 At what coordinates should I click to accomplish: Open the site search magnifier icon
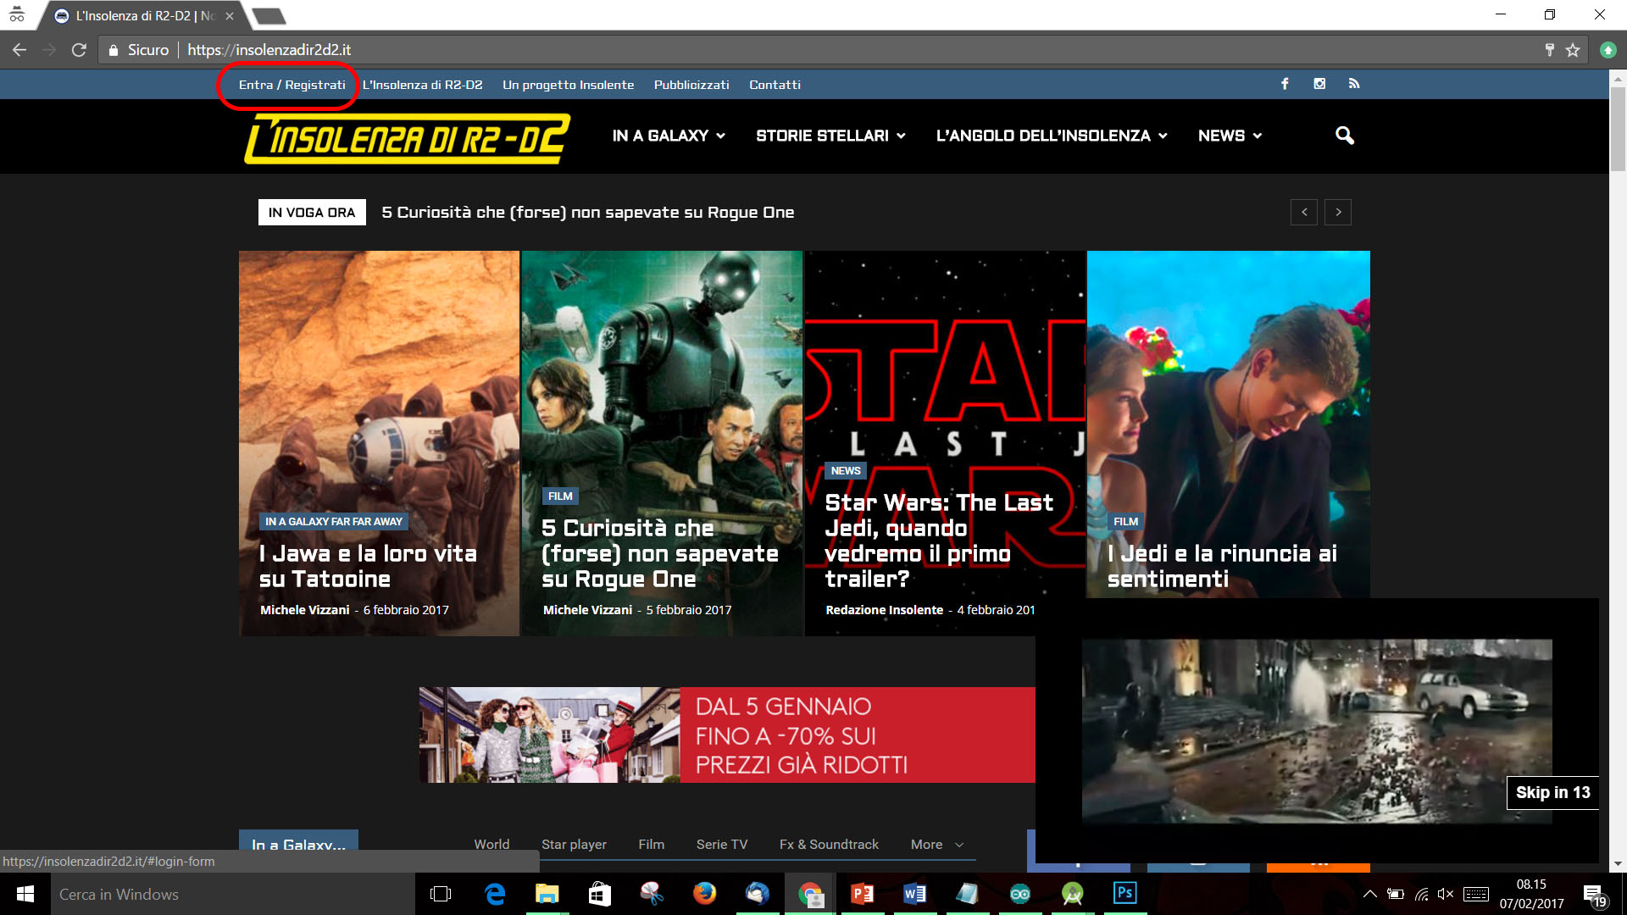[x=1344, y=136]
